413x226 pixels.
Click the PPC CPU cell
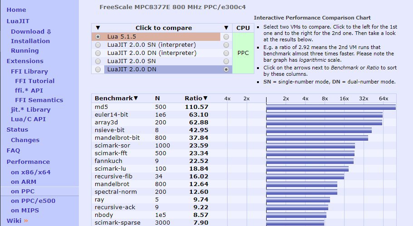(x=243, y=53)
